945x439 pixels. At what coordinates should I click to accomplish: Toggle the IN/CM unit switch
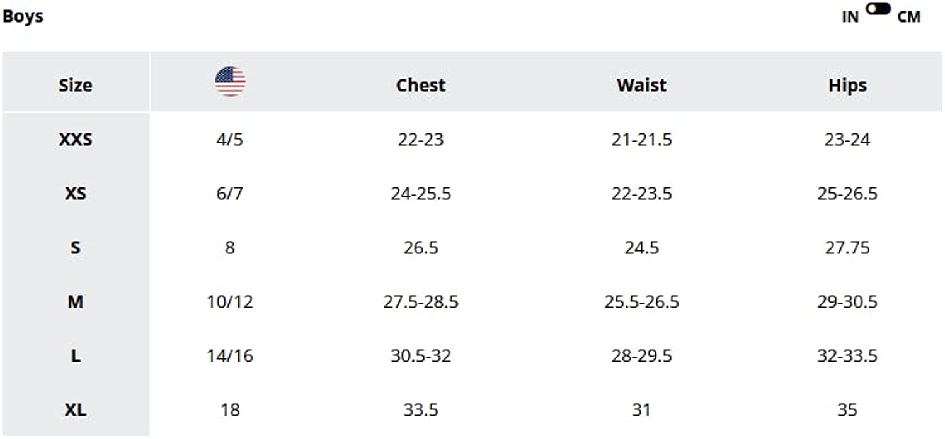878,9
